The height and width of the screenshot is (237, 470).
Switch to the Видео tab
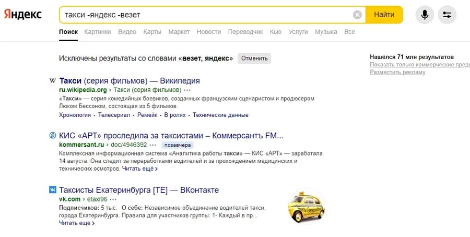click(127, 32)
